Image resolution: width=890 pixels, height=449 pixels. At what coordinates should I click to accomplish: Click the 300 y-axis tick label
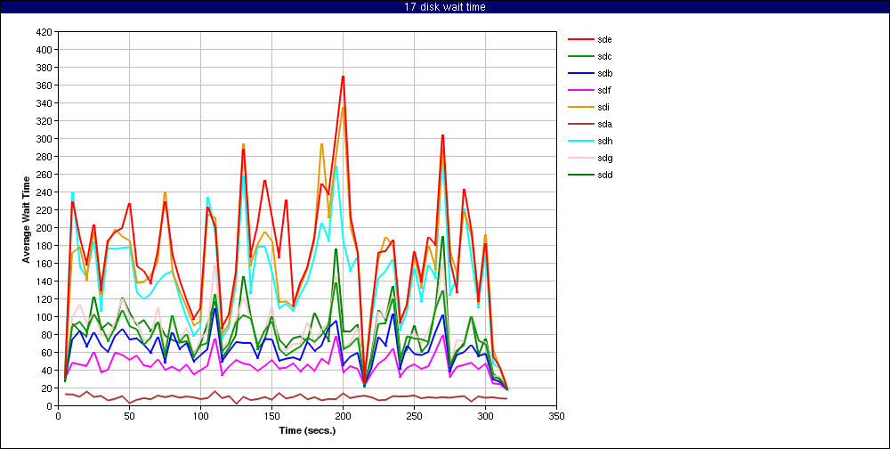coord(44,139)
